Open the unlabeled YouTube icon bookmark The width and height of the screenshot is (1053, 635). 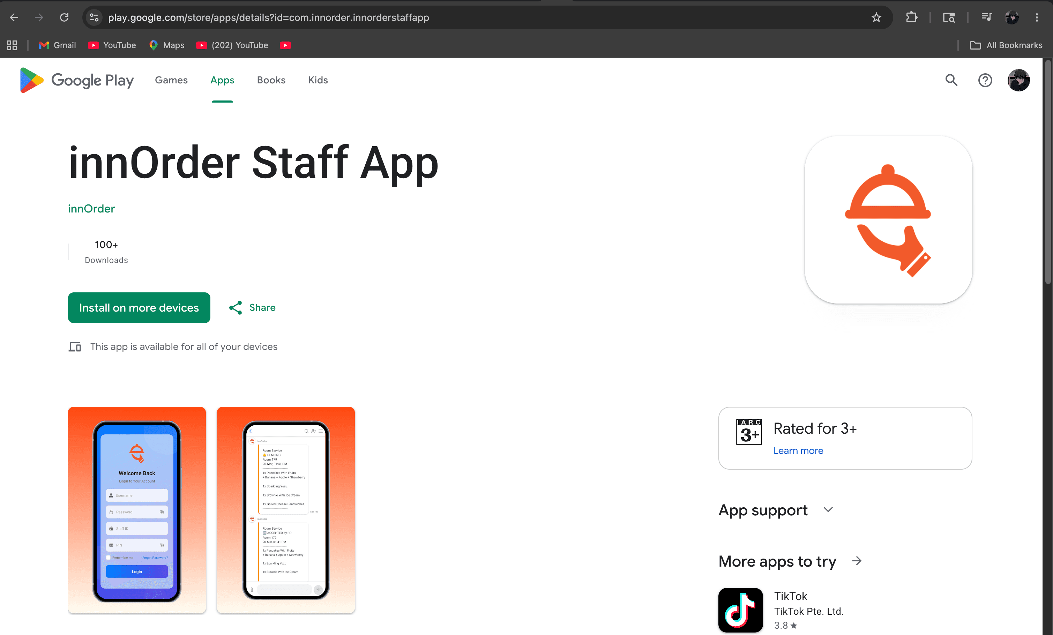(x=285, y=45)
